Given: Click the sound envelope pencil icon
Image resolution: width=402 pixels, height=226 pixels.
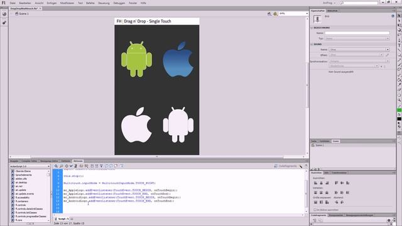Looking at the screenshot, I should click(x=387, y=55).
